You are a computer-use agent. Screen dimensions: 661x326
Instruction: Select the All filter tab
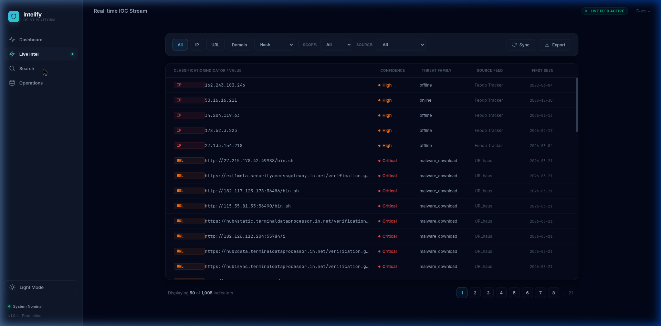tap(180, 45)
